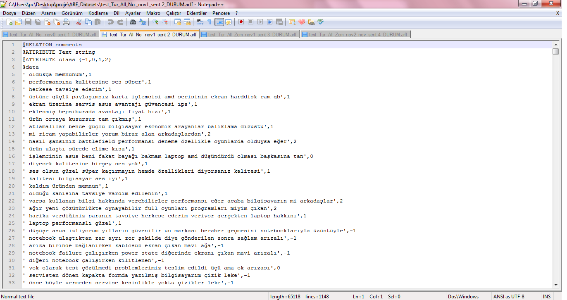Switch to test_Tur_All_No _nov0_sent 1_DURUM.arff tab
The image size is (567, 300).
click(50, 34)
